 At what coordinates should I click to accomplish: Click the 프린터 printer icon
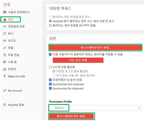tap(5, 69)
